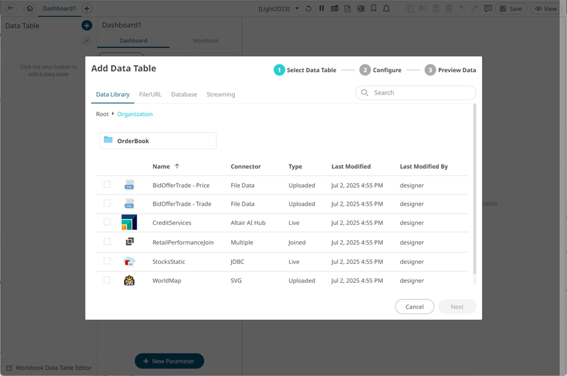Click the Organization breadcrumb link
567x376 pixels.
135,114
